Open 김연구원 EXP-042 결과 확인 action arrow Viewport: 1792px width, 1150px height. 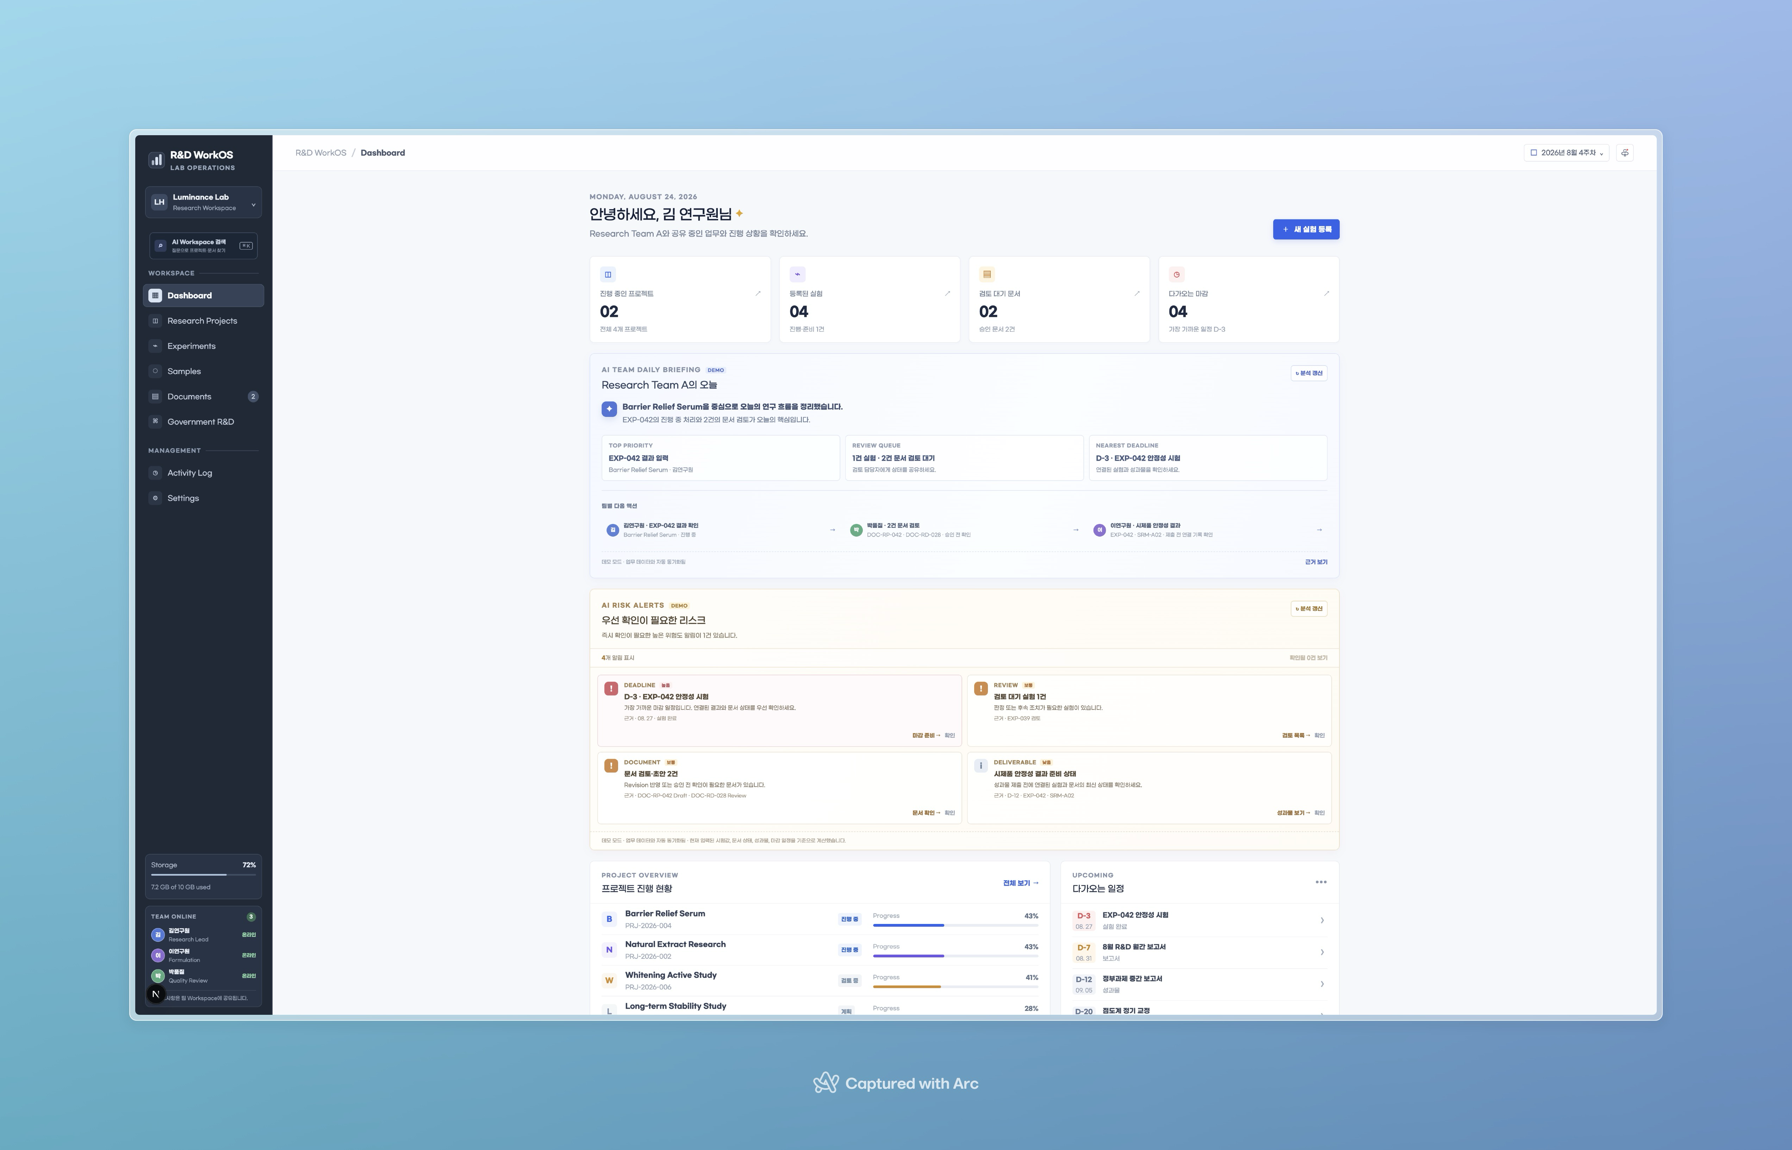tap(832, 530)
